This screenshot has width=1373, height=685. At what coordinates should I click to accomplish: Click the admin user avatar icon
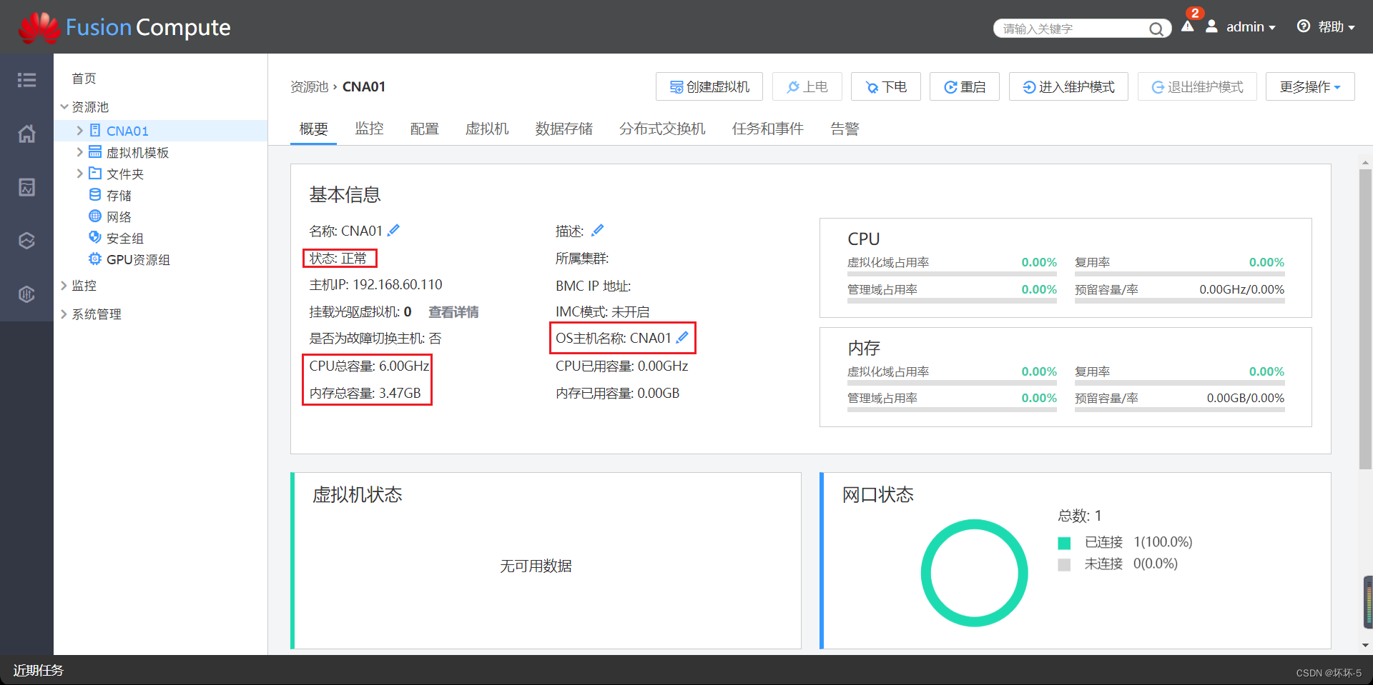tap(1211, 26)
